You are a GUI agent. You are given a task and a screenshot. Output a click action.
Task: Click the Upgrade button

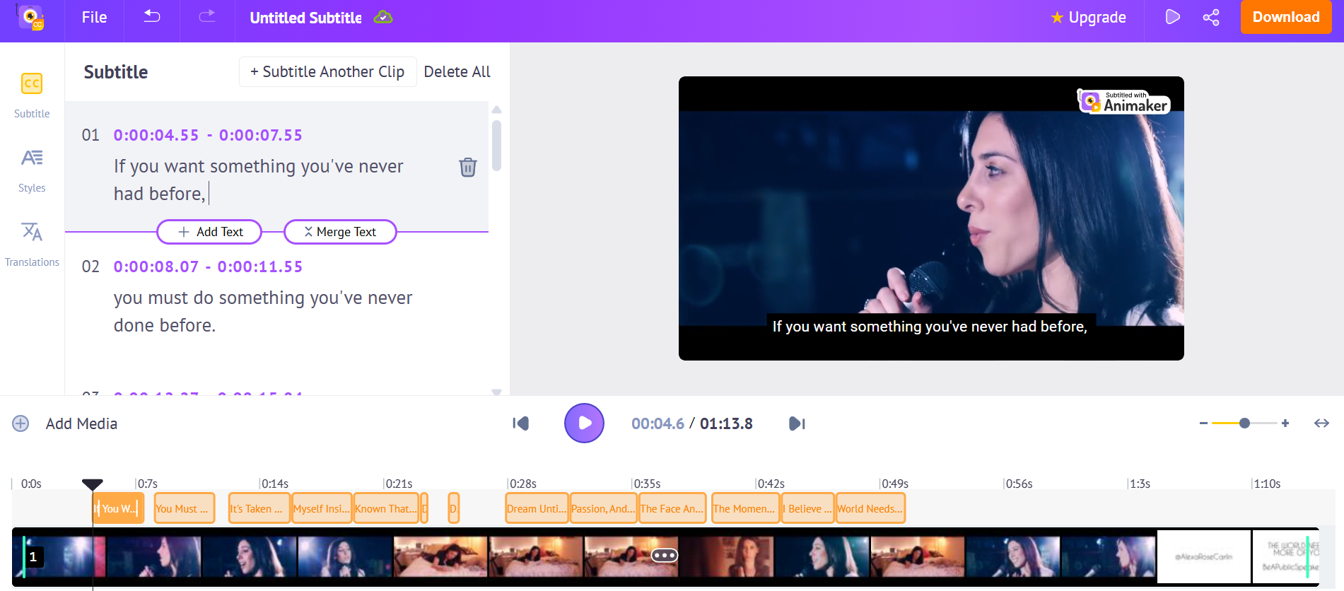click(x=1088, y=18)
